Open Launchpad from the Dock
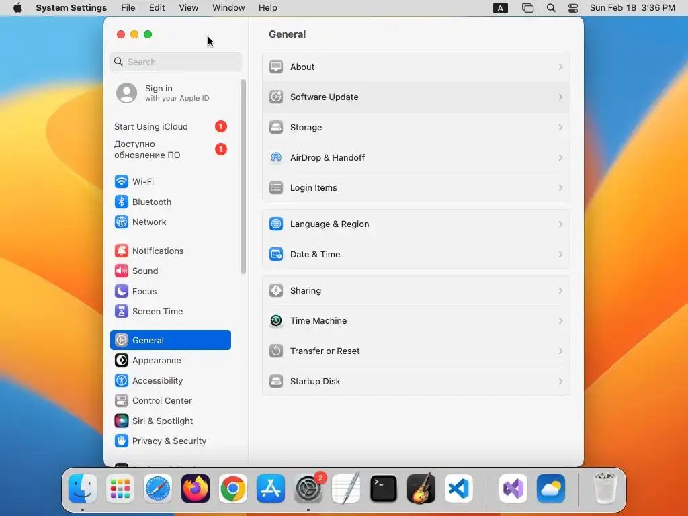This screenshot has height=516, width=688. click(x=120, y=488)
